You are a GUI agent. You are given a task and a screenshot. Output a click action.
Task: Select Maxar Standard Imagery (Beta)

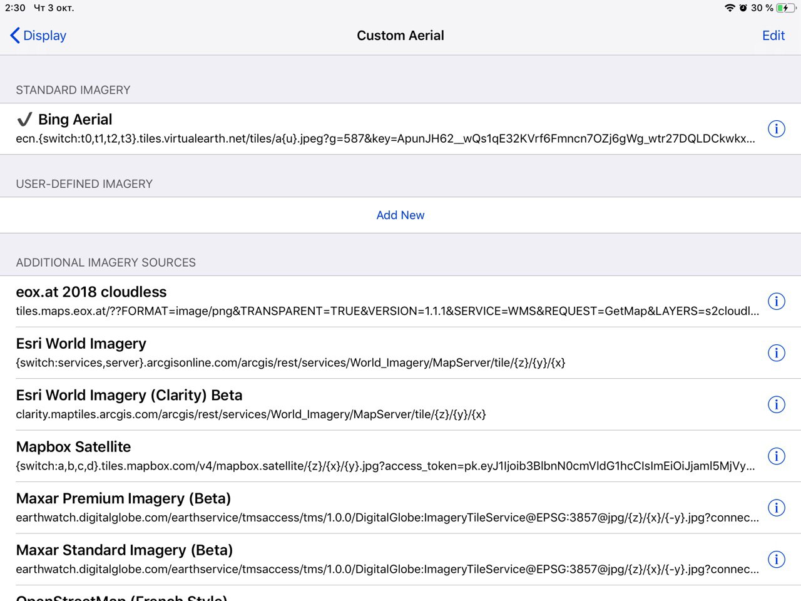coord(400,560)
